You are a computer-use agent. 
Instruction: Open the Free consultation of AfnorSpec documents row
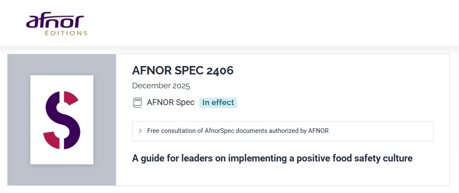coord(238,131)
